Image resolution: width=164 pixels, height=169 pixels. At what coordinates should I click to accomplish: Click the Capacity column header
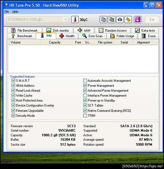pyautogui.click(x=51, y=42)
